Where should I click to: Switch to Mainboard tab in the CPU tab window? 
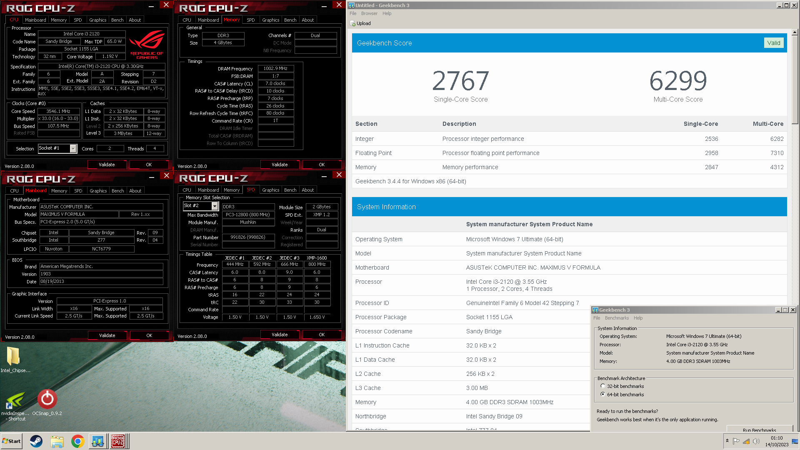[x=35, y=20]
